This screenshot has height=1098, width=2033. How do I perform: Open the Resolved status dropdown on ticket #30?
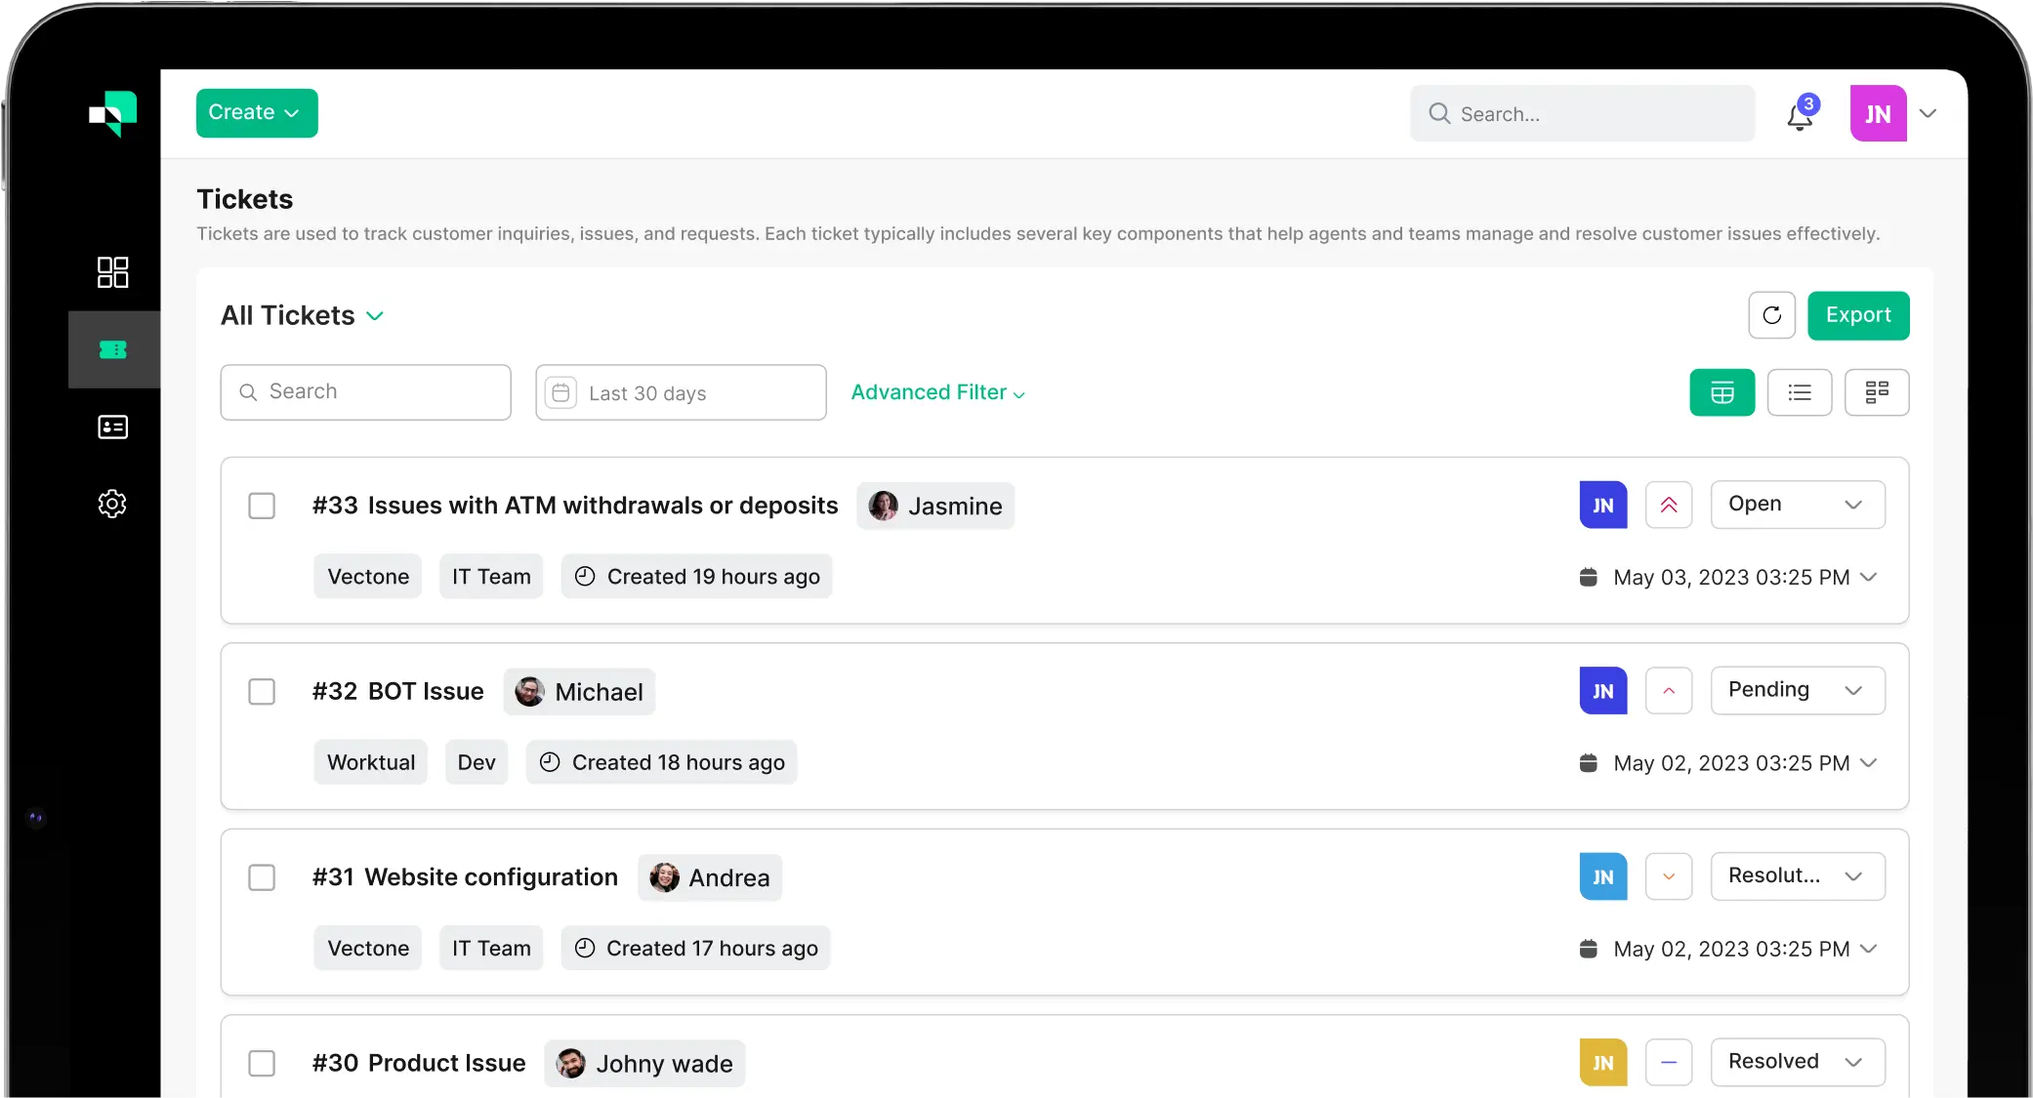click(1798, 1062)
